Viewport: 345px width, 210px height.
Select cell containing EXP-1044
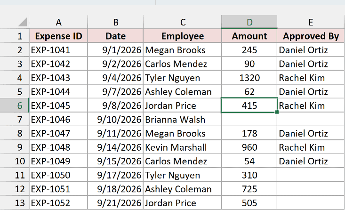(58, 91)
